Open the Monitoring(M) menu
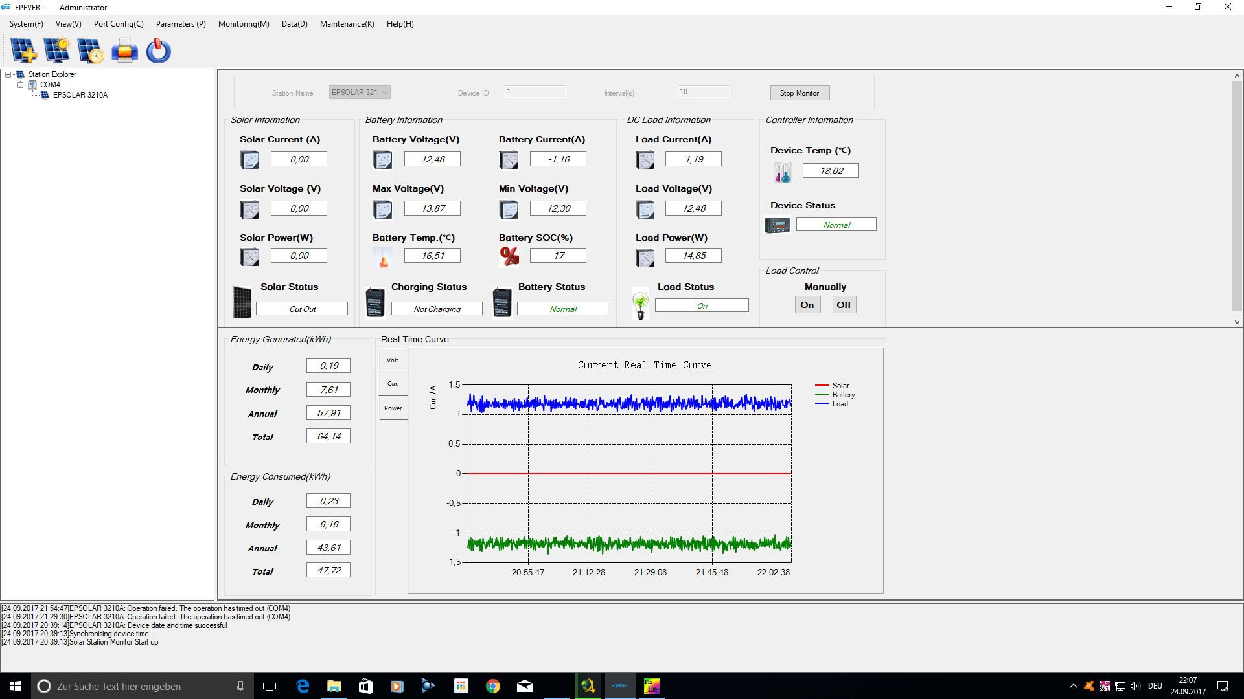1244x699 pixels. 243,24
